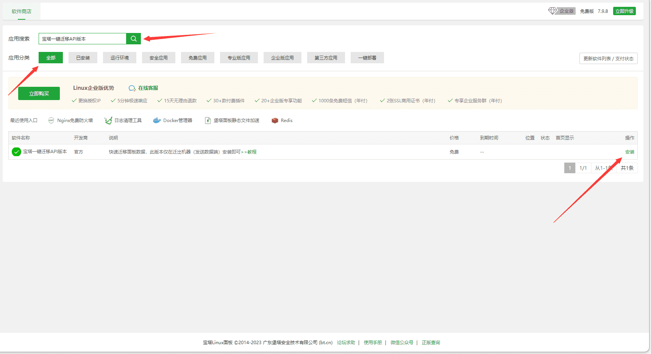Click the 立即升级 upgrade button

pyautogui.click(x=624, y=11)
